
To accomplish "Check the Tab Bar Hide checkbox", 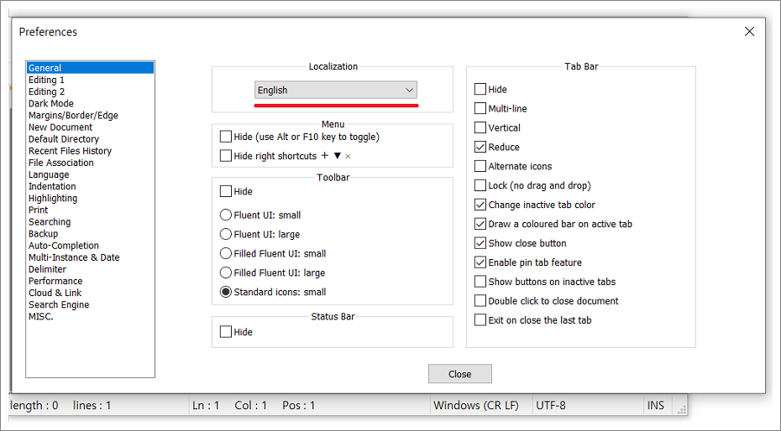I will (480, 89).
